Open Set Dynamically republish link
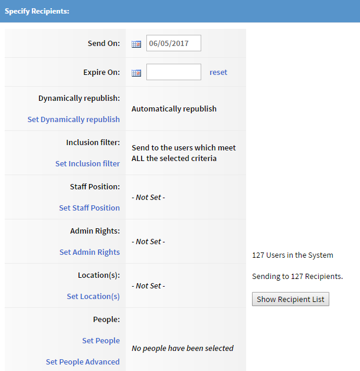The width and height of the screenshot is (360, 371). pos(74,119)
